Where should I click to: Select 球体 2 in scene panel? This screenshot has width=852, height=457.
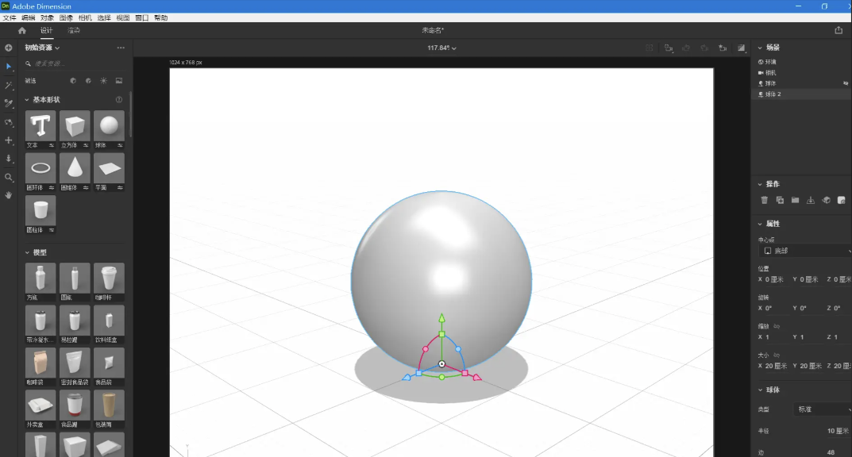pyautogui.click(x=773, y=94)
